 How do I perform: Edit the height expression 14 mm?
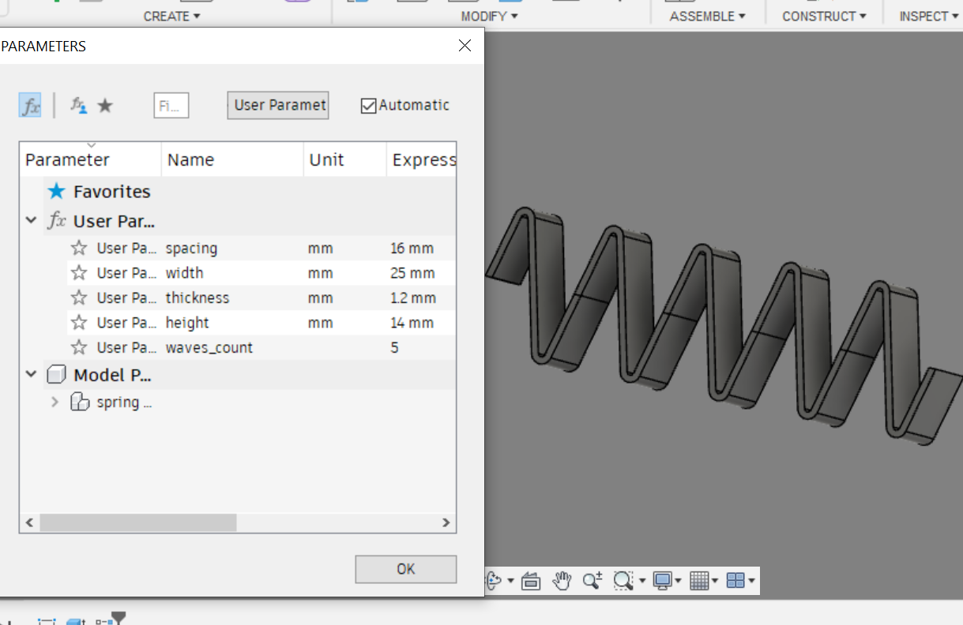412,322
